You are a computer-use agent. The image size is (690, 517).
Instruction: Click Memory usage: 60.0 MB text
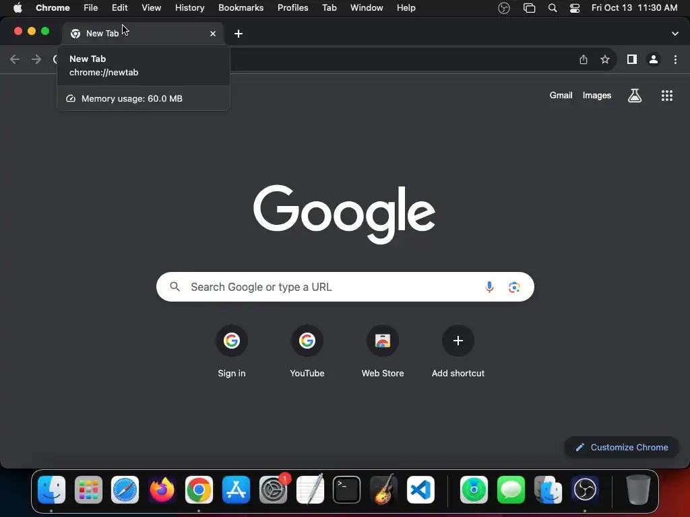point(131,98)
